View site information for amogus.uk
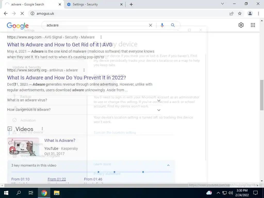The width and height of the screenshot is (264, 198). (32, 13)
